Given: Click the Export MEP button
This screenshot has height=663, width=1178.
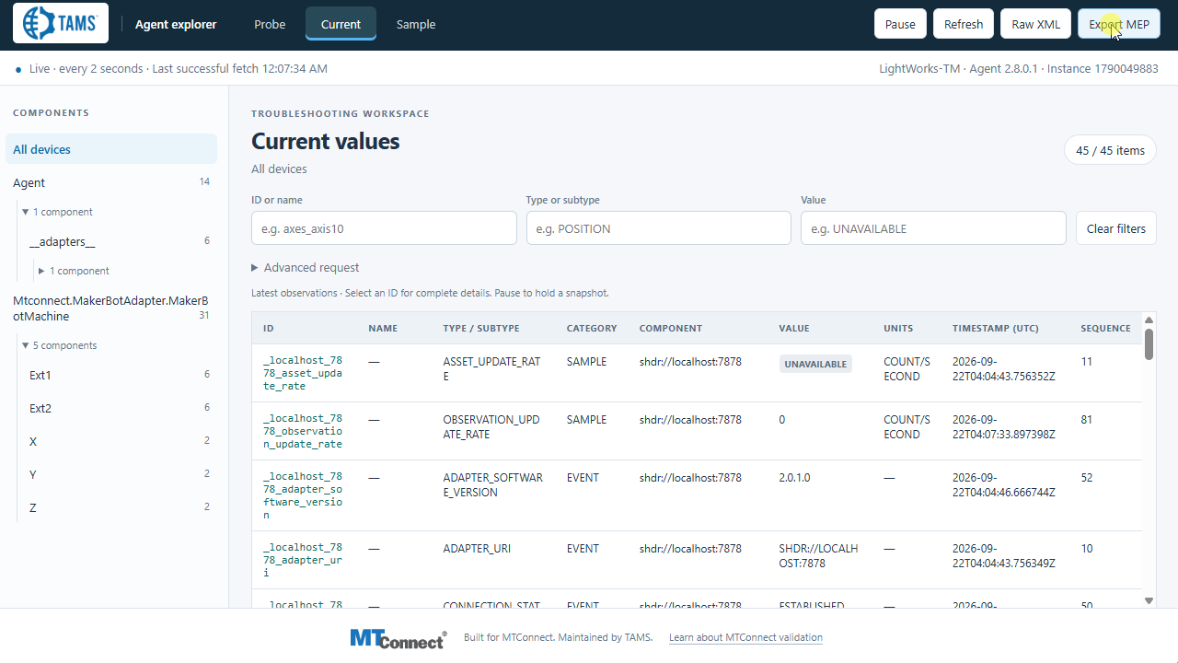Looking at the screenshot, I should click(1119, 24).
